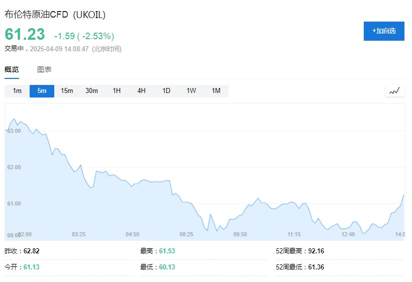The height and width of the screenshot is (282, 412).
Task: Click the current price 61.23
Action: pos(25,35)
